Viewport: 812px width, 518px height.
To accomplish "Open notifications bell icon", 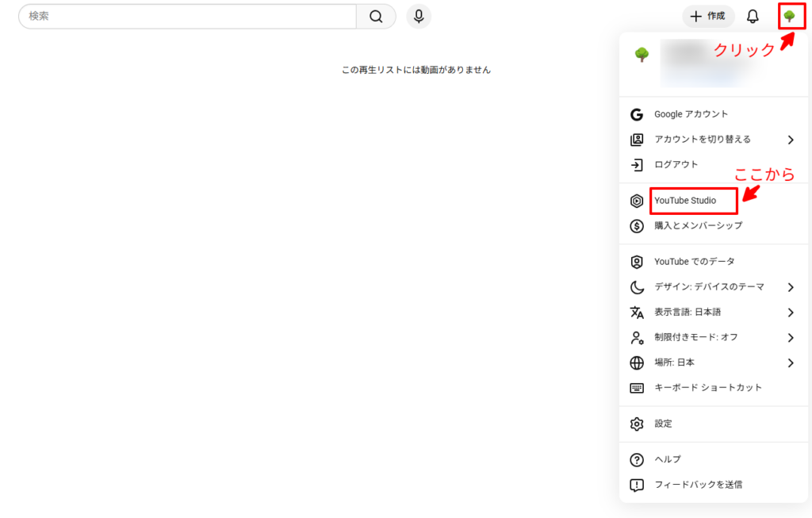I will click(x=753, y=17).
